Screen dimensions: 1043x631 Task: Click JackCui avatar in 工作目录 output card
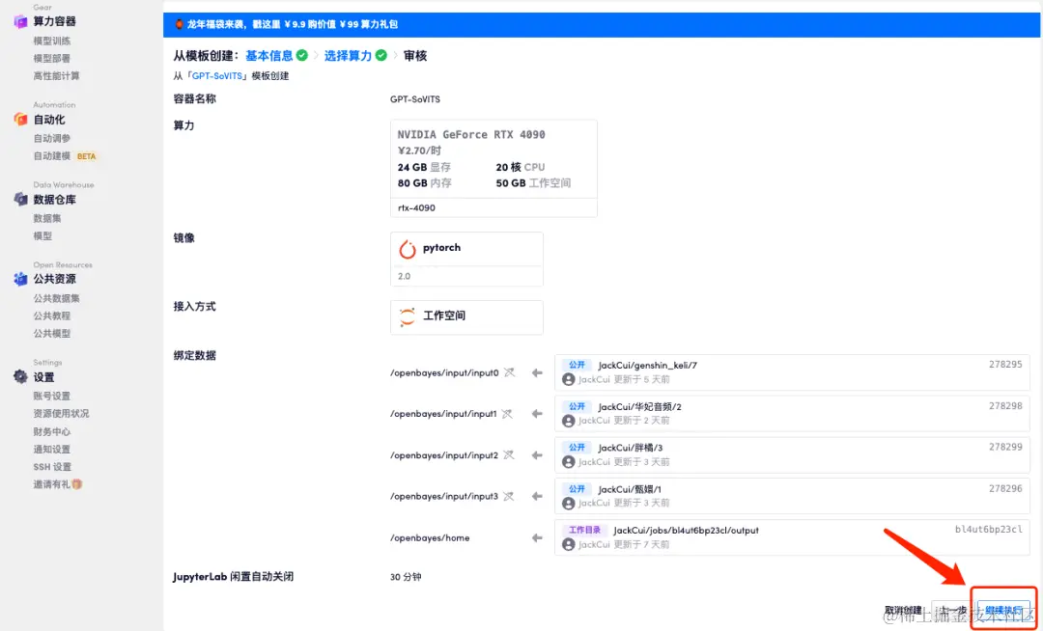568,544
